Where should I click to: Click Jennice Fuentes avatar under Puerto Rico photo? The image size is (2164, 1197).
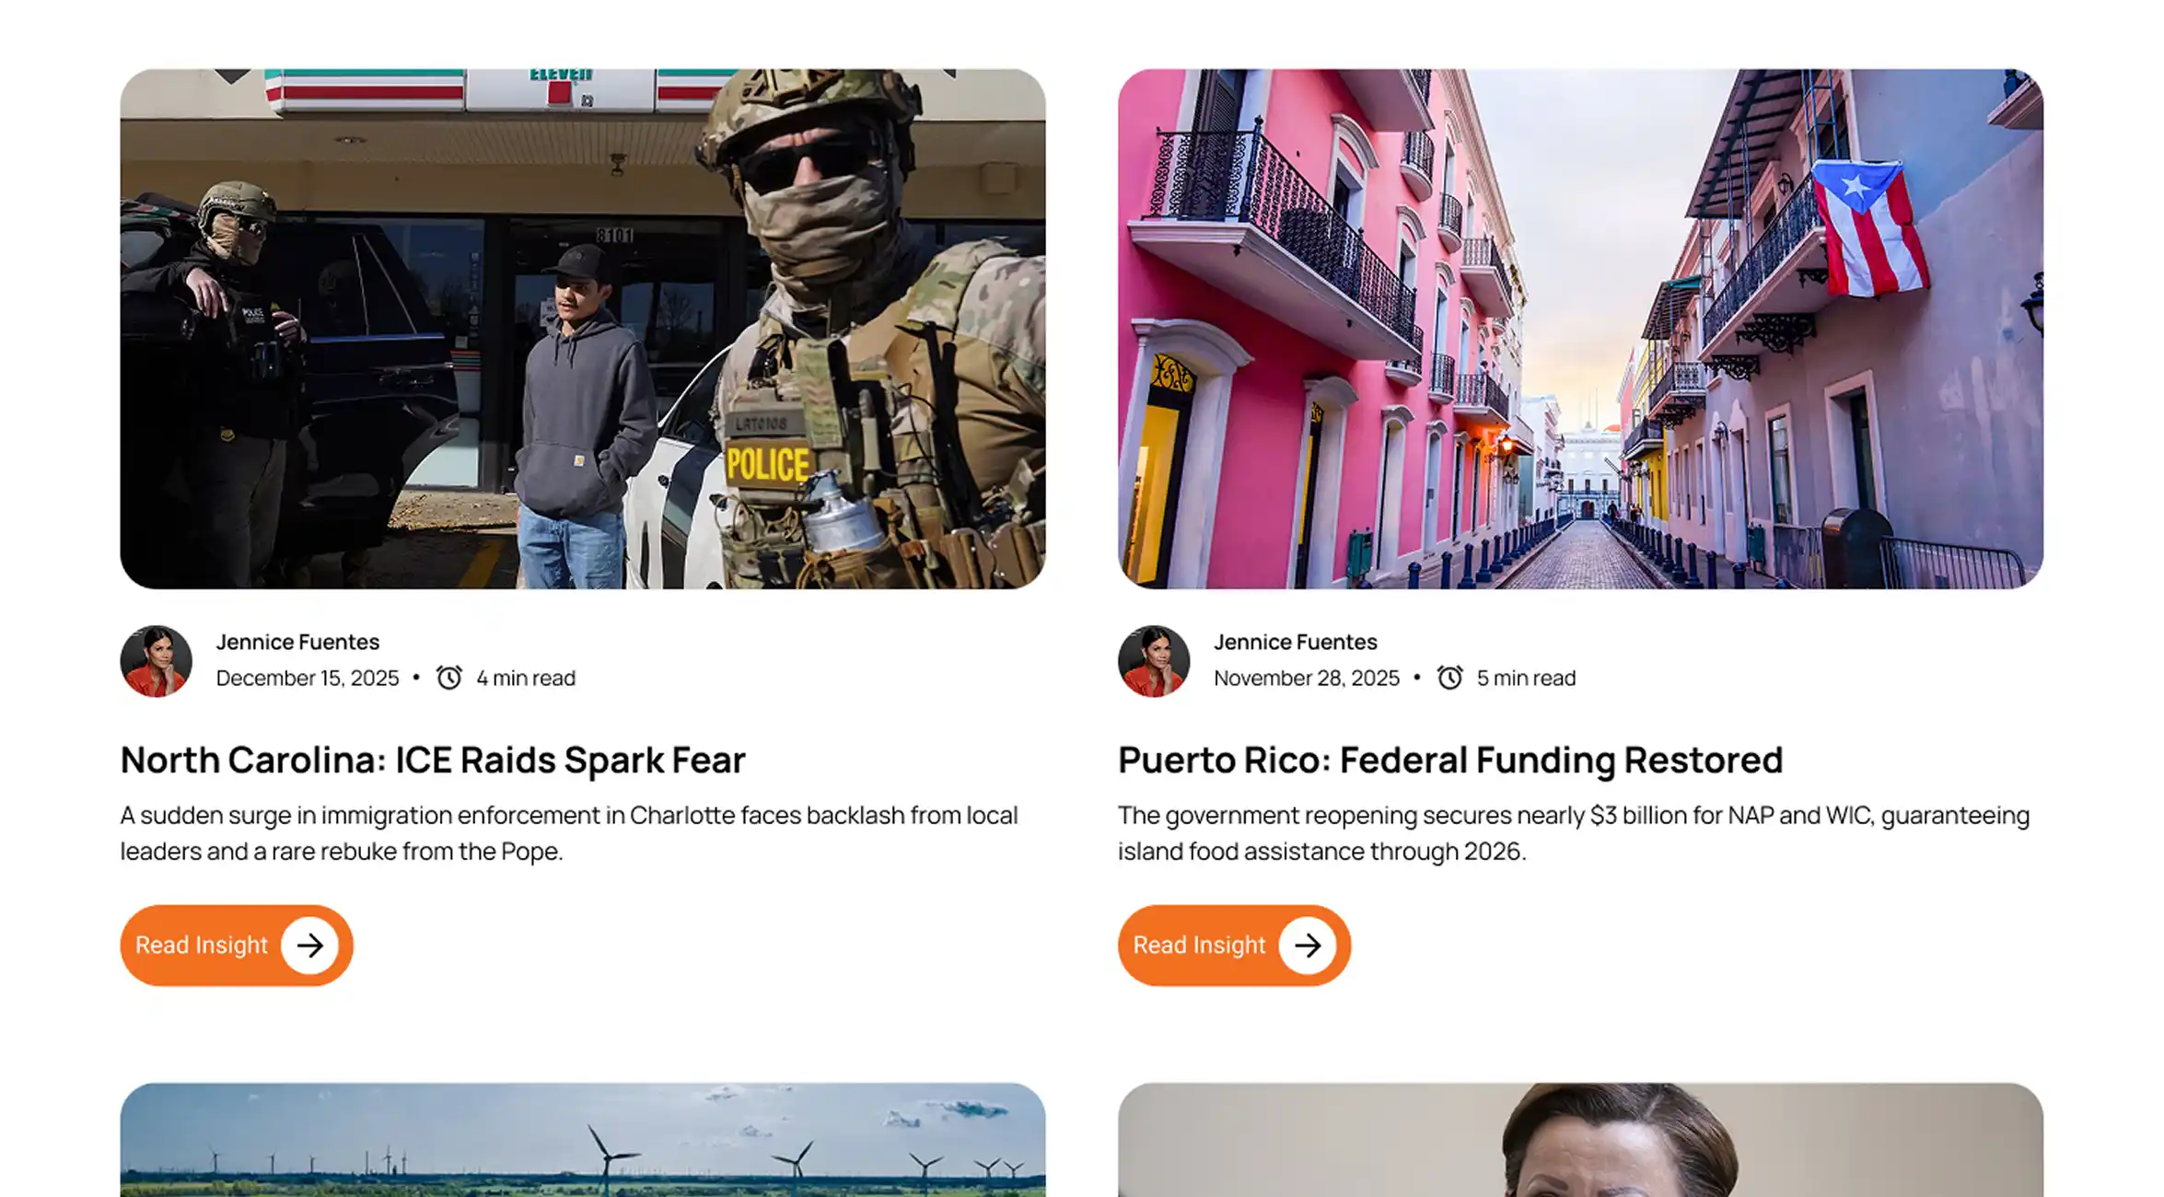tap(1154, 661)
